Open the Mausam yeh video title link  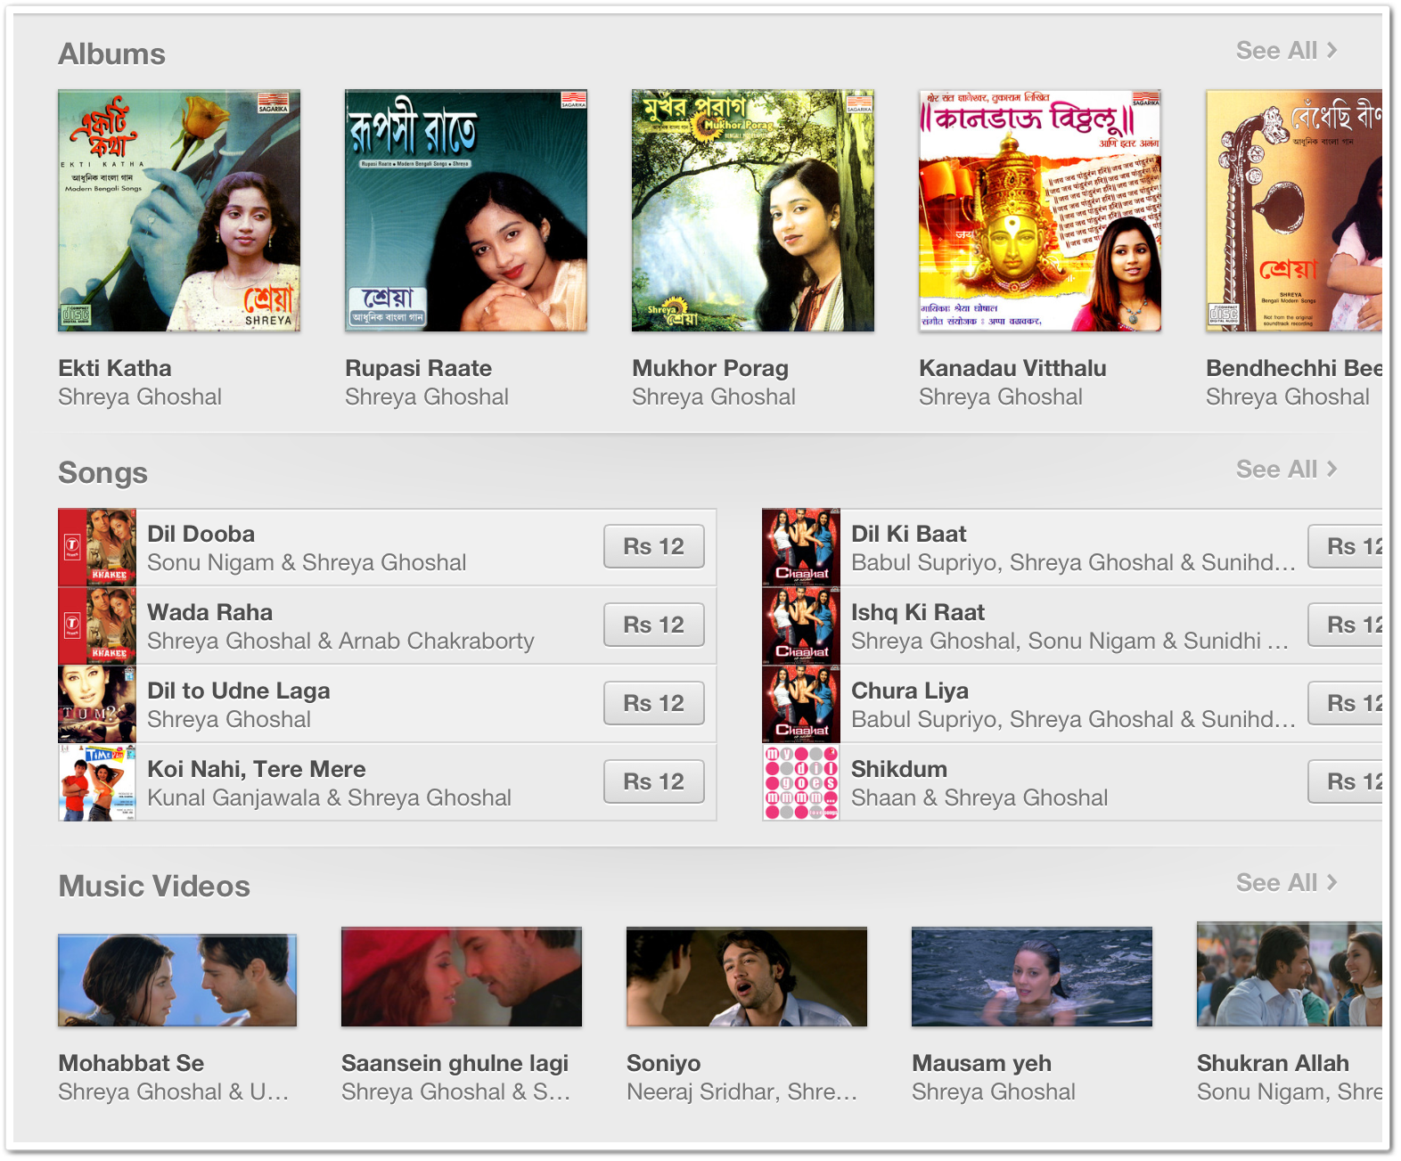(x=981, y=1063)
